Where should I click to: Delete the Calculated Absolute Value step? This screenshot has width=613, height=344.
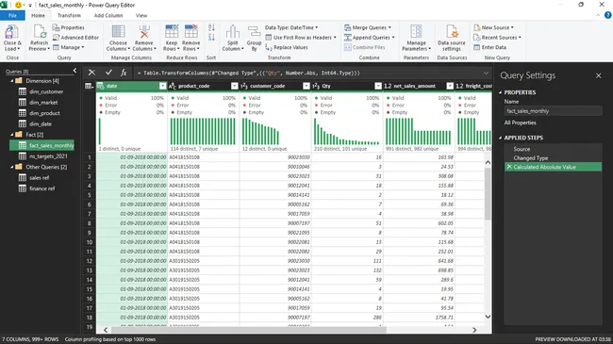509,167
